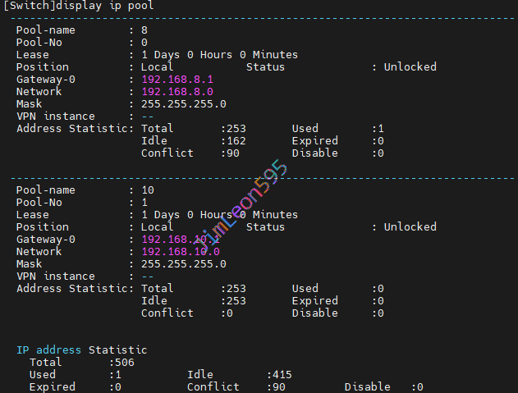The width and height of the screenshot is (518, 393).
Task: Click the Pool-name label of pool 10
Action: click(x=46, y=190)
